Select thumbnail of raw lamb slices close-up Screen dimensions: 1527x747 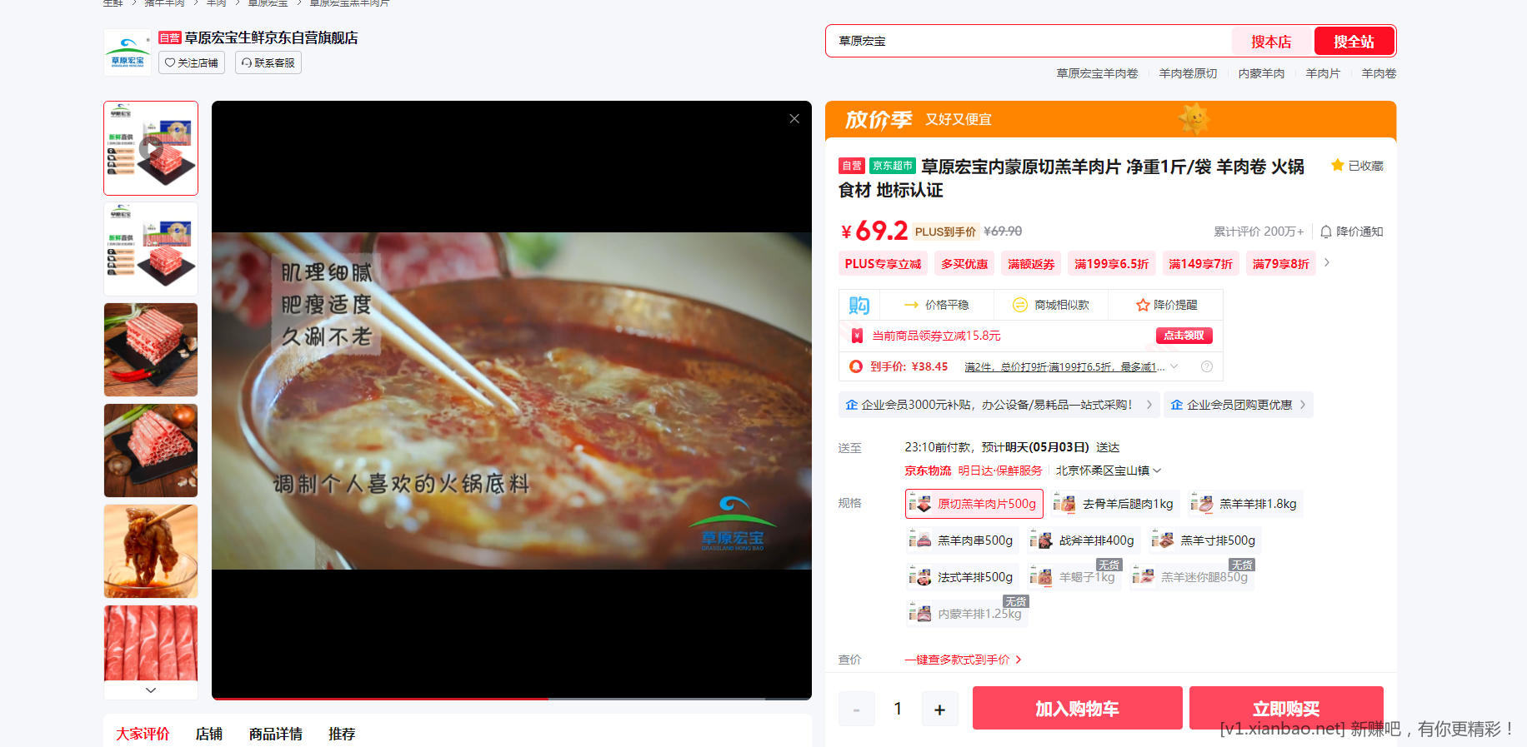151,643
